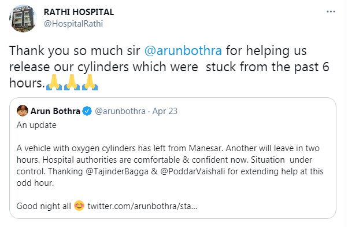This screenshot has height=227, width=348.
Task: Click the blue verified badge icon
Action: pos(87,111)
